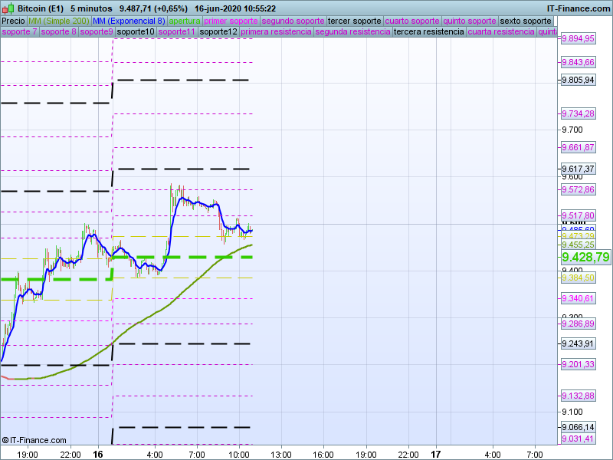Click the day 17 marker on time axis
Viewport: 613px width, 460px height.
pos(436,454)
